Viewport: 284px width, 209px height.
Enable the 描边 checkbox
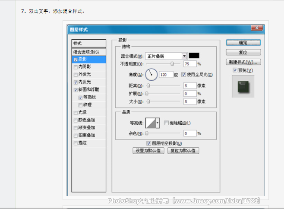[x=76, y=143]
